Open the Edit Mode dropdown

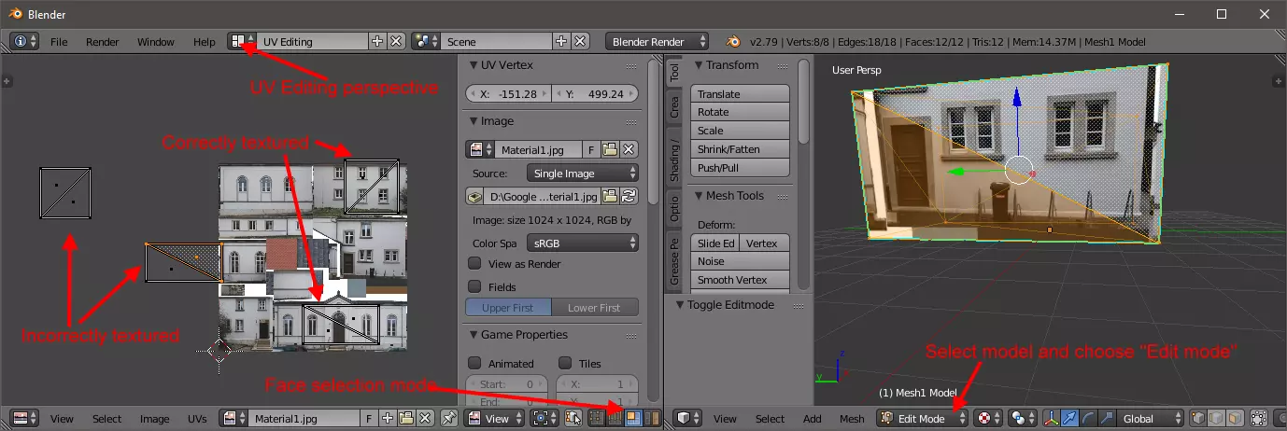922,419
